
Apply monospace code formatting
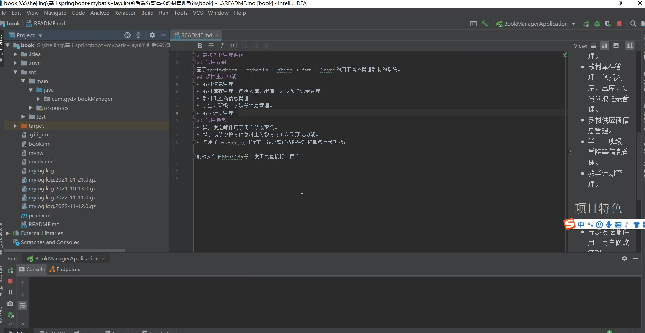click(x=233, y=46)
